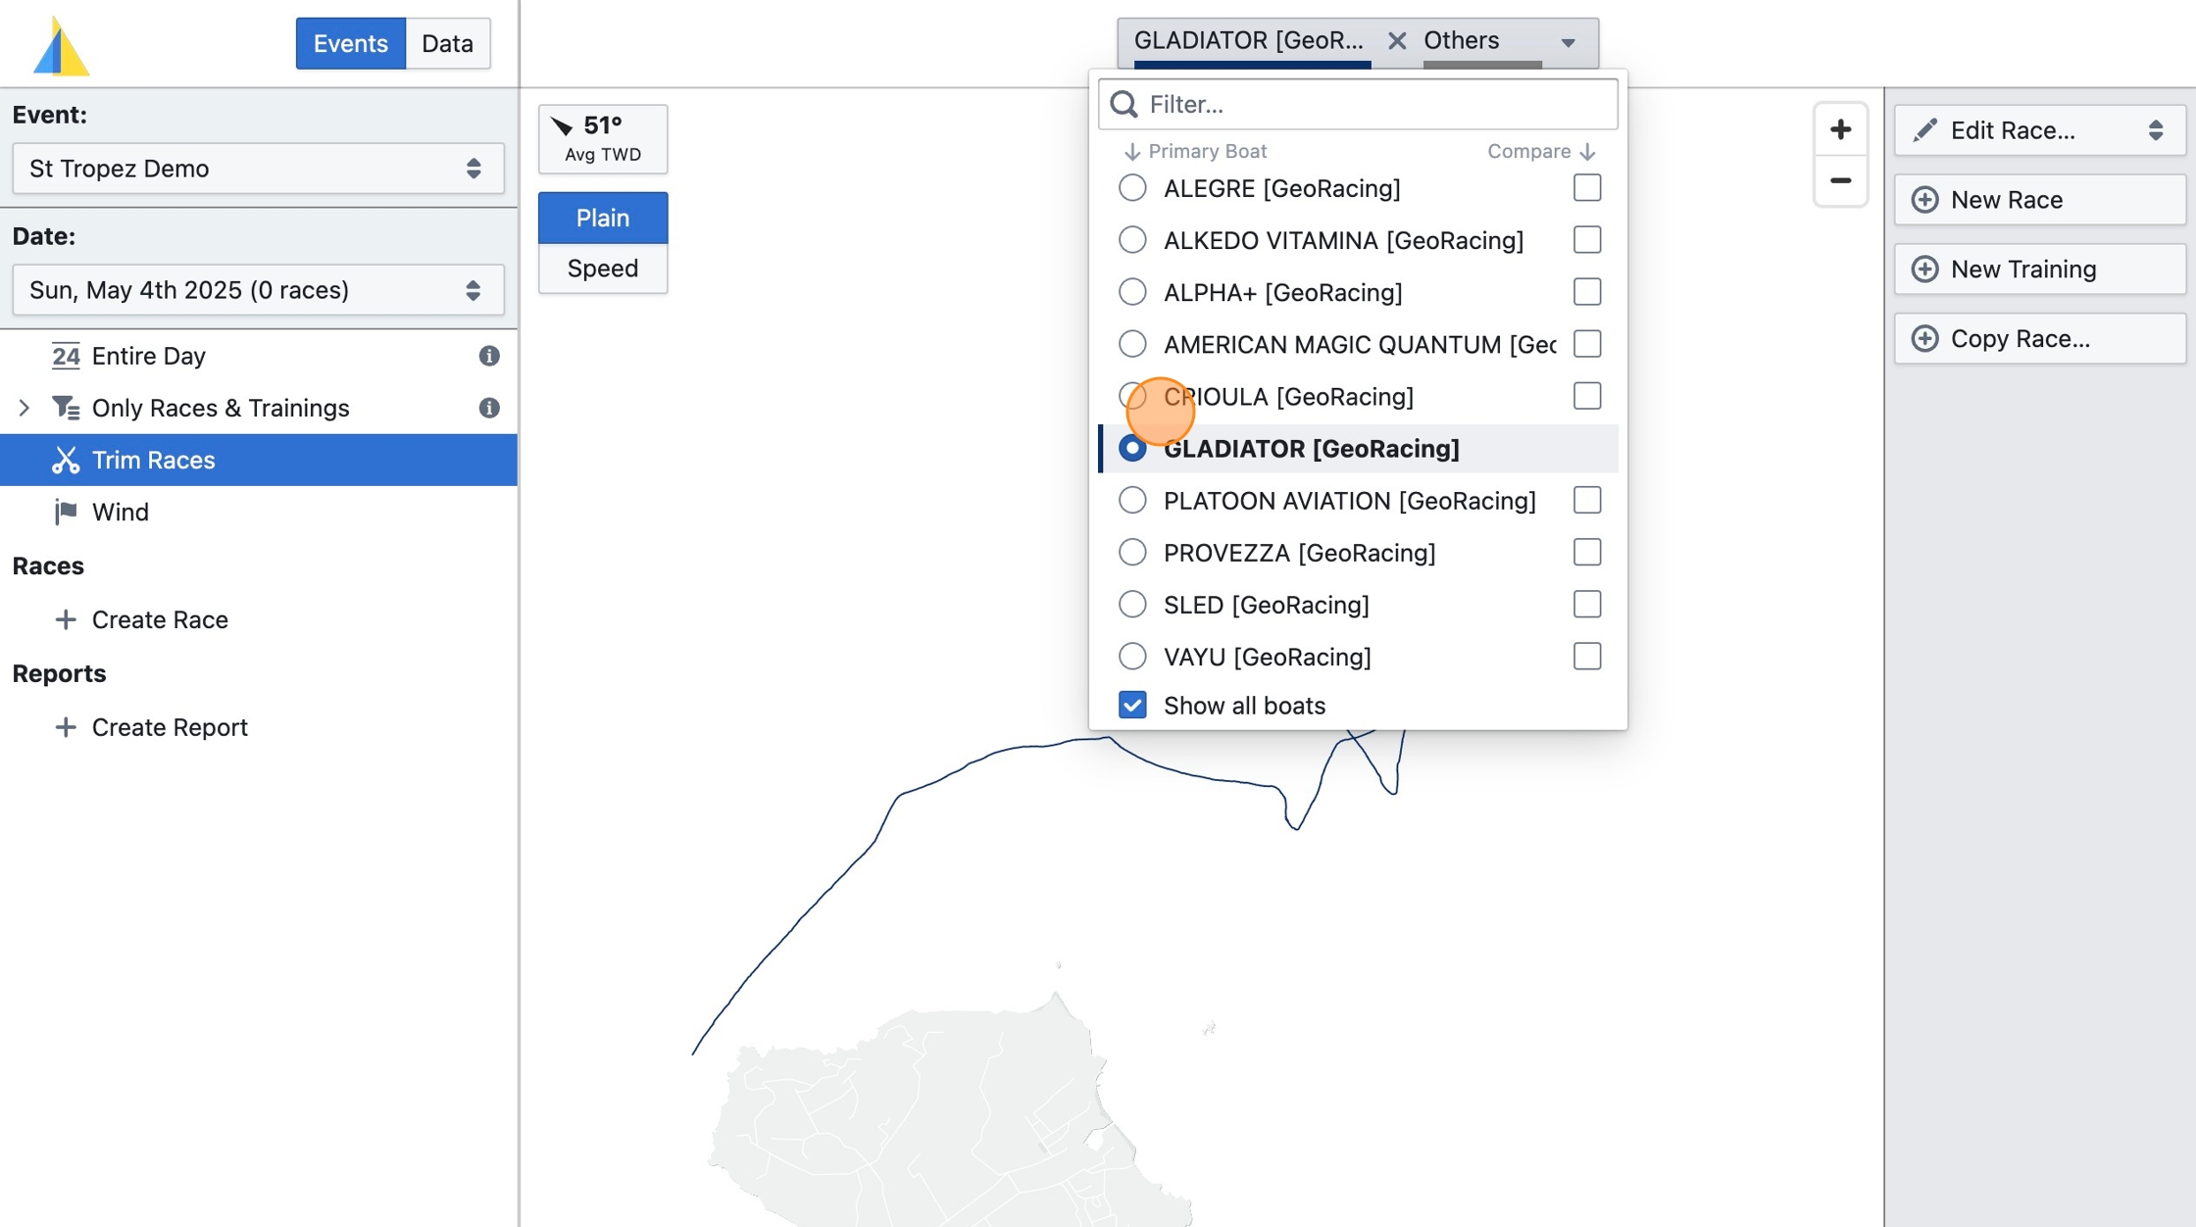The image size is (2196, 1227).
Task: Focus the Filter text field
Action: pos(1358,104)
